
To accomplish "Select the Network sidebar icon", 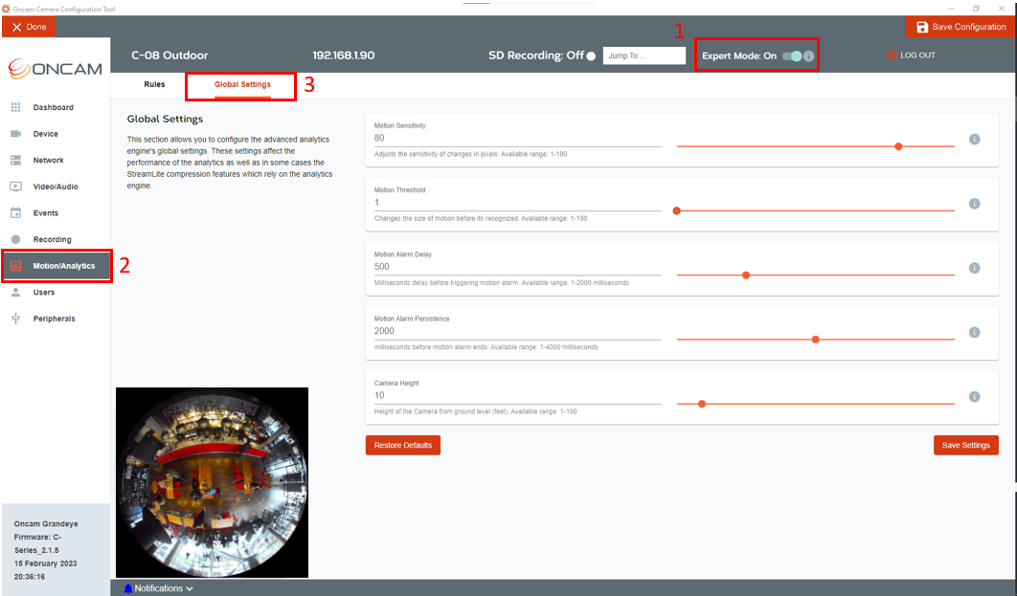I will (15, 160).
